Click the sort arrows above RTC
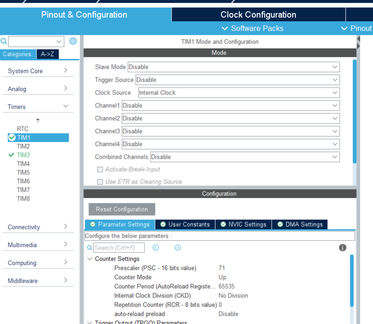The height and width of the screenshot is (324, 373). tap(37, 120)
